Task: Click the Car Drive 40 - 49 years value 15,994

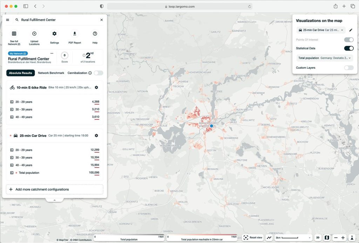Action: coord(95,165)
